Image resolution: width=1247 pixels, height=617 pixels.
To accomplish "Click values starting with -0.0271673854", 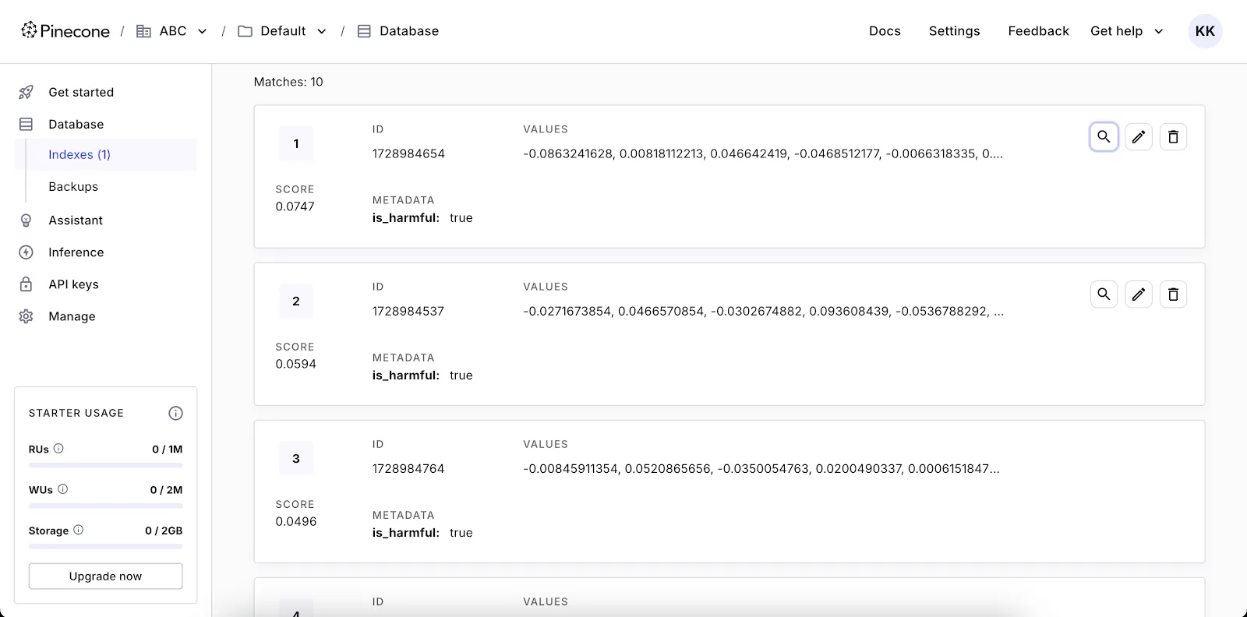I will tap(763, 311).
